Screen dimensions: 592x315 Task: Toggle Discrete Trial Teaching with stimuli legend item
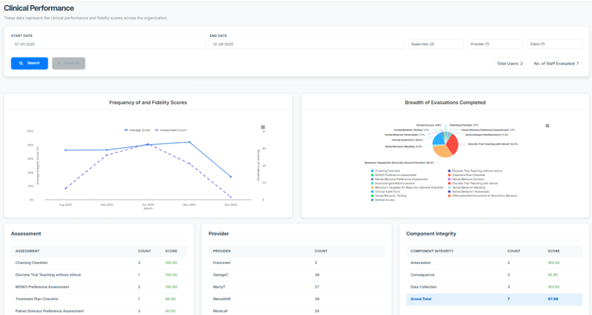[473, 183]
